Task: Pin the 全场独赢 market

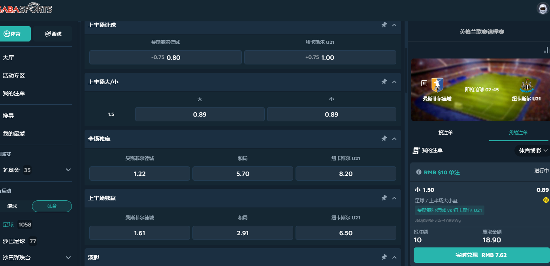Action: tap(384, 139)
